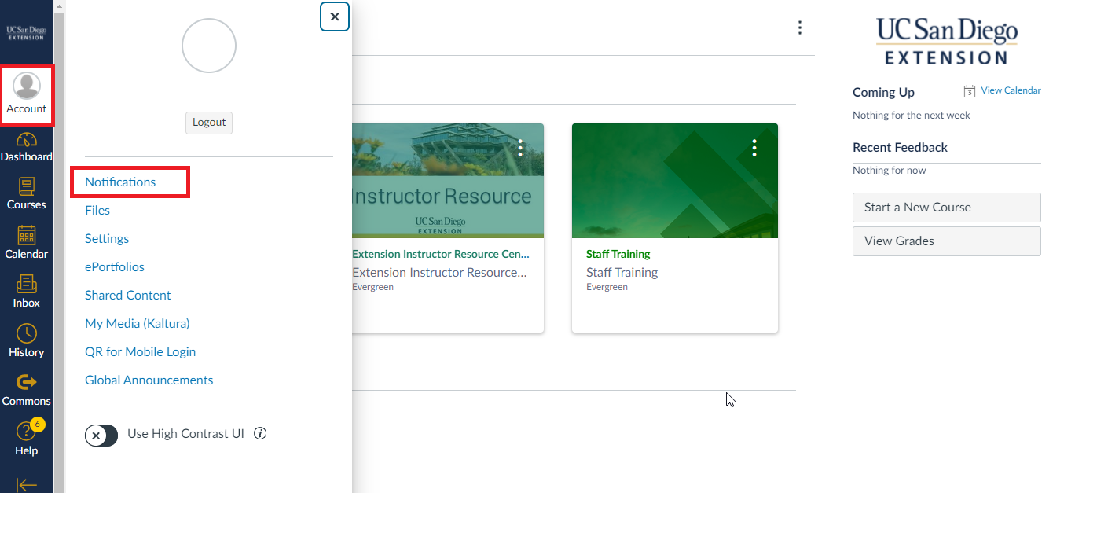Open the Help menu

[x=27, y=439]
